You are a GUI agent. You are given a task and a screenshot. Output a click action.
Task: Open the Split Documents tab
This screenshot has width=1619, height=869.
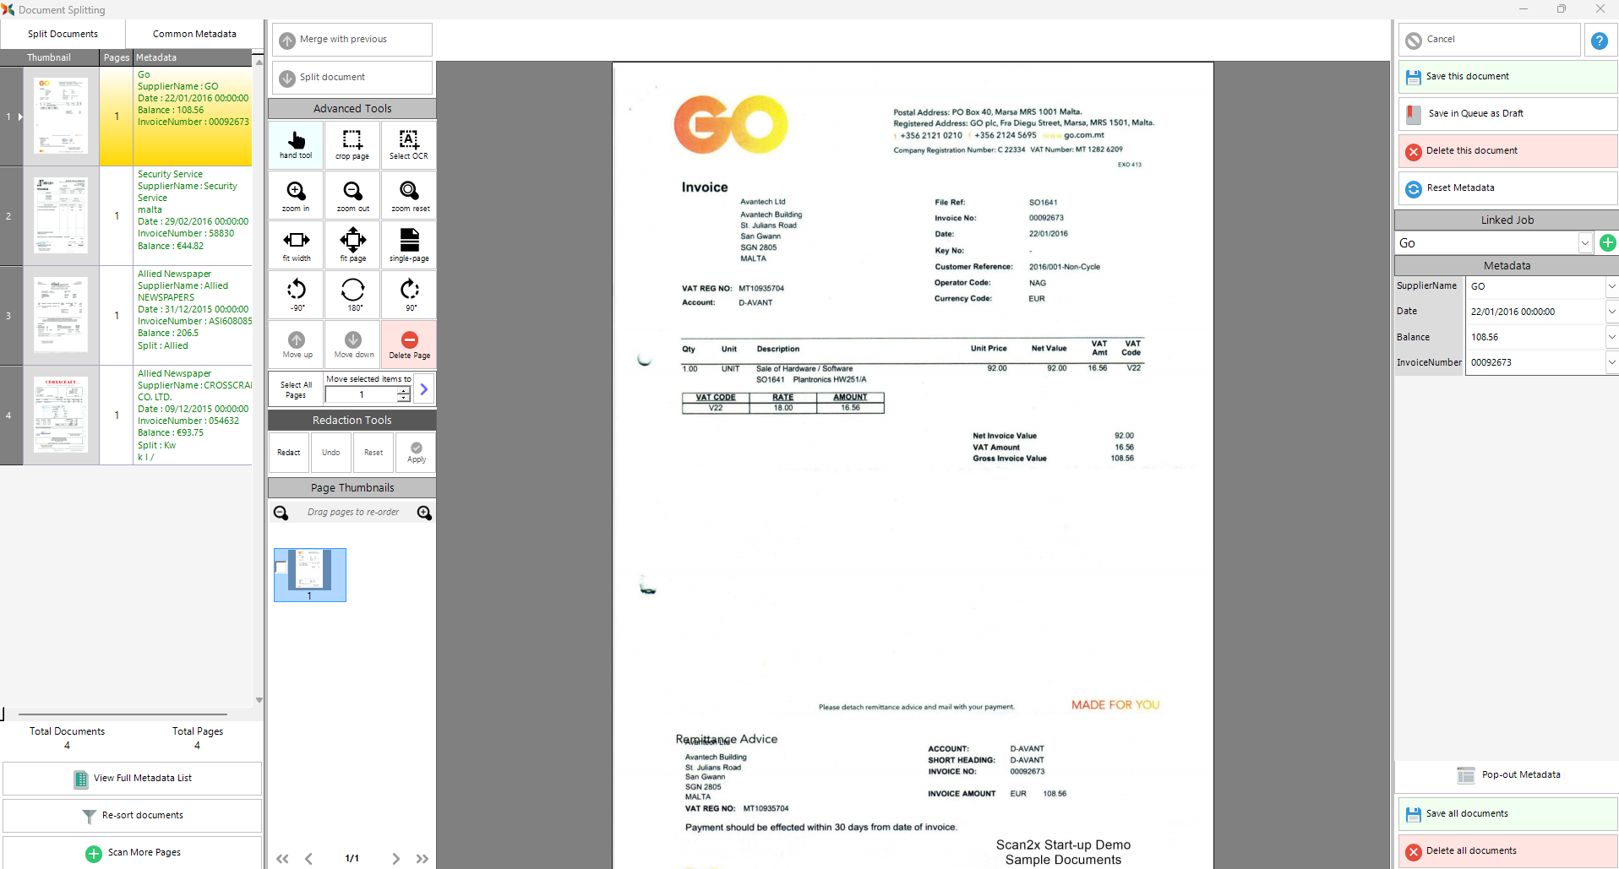63,34
